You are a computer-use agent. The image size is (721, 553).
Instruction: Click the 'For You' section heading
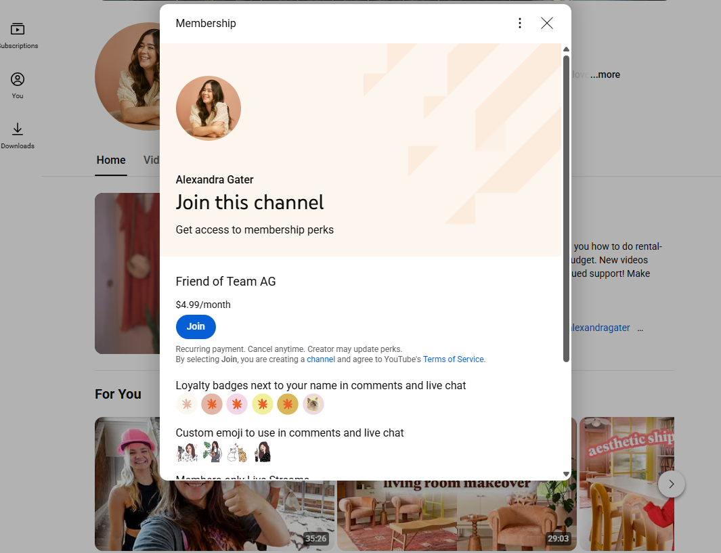(x=118, y=395)
